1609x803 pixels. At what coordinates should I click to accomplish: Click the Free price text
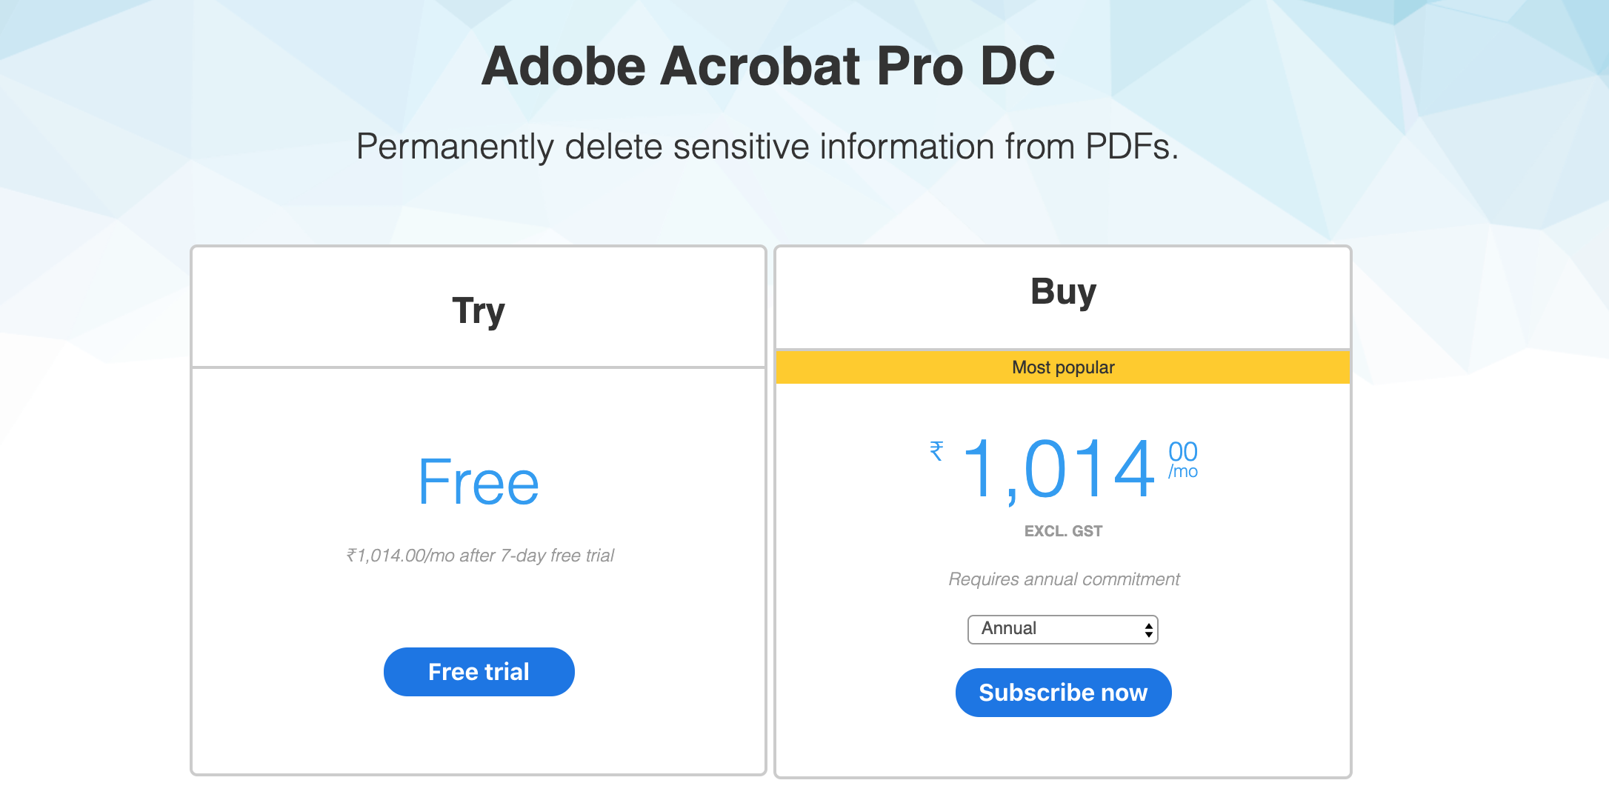click(x=479, y=482)
